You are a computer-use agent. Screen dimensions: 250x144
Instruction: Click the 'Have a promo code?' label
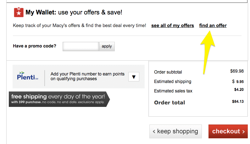(35, 46)
